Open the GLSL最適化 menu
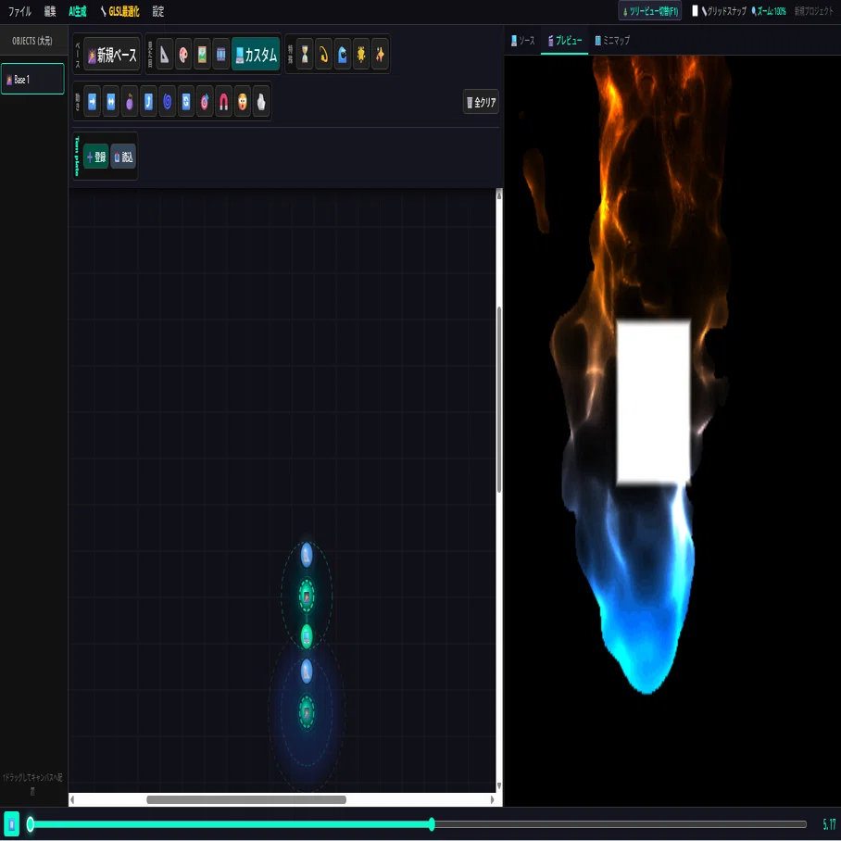841x841 pixels. click(120, 11)
